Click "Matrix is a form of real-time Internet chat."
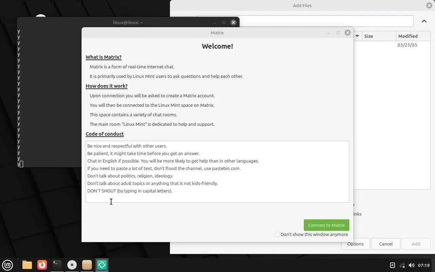The height and width of the screenshot is (272, 435). (x=132, y=67)
